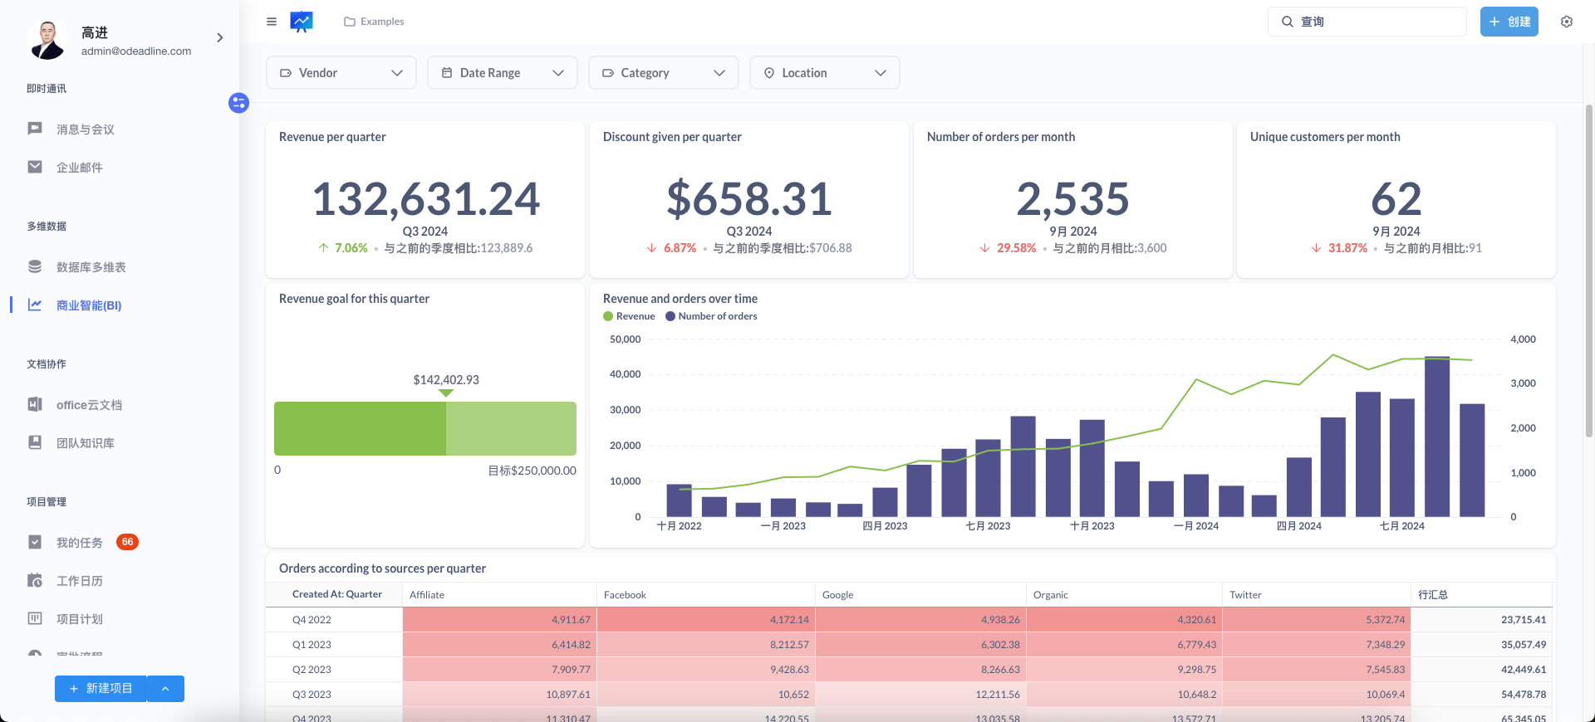This screenshot has height=722, width=1595.
Task: Open the hamburger menu icon
Action: (x=272, y=22)
